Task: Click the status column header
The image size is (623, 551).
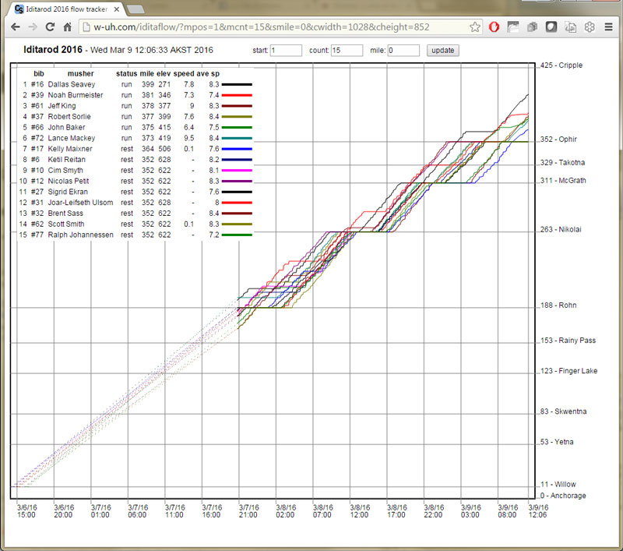Action: (126, 73)
